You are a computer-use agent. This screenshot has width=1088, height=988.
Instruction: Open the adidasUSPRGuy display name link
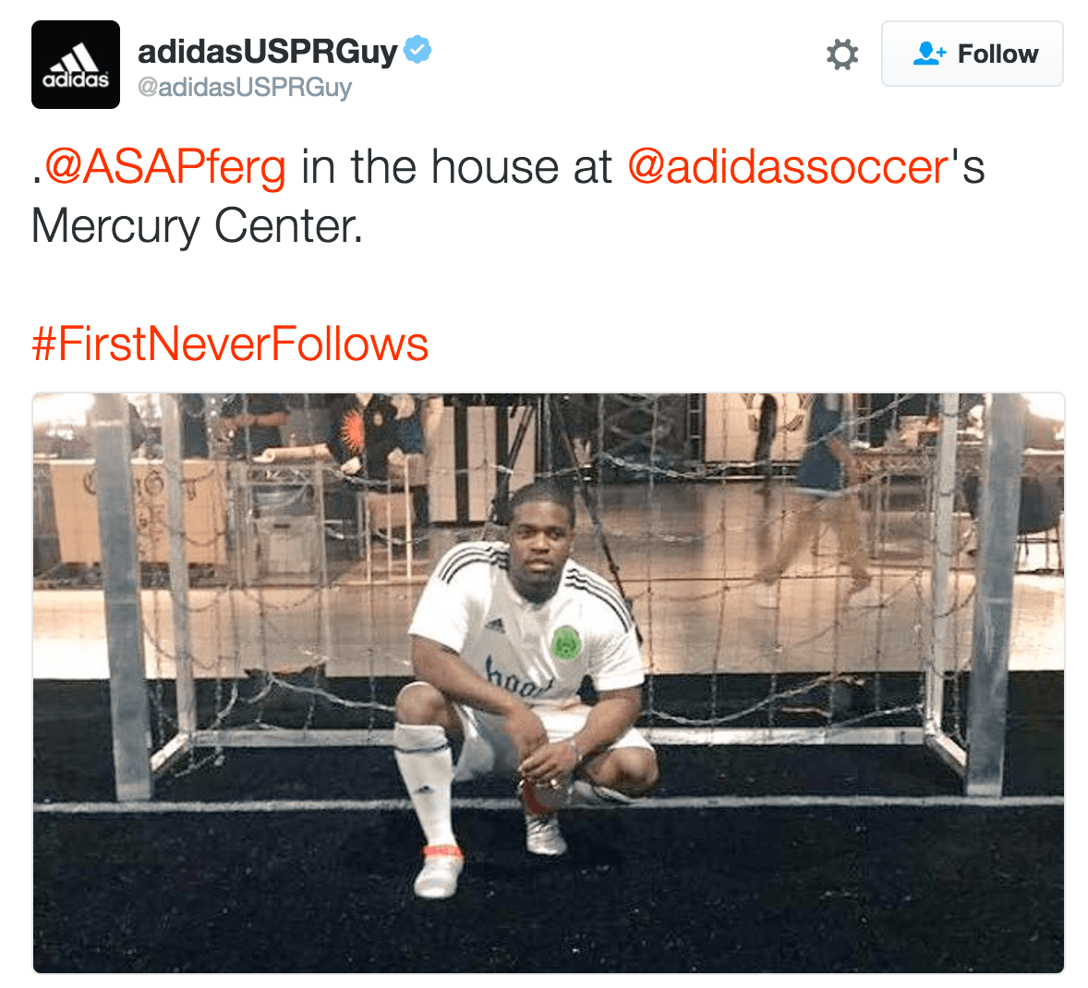tap(268, 52)
